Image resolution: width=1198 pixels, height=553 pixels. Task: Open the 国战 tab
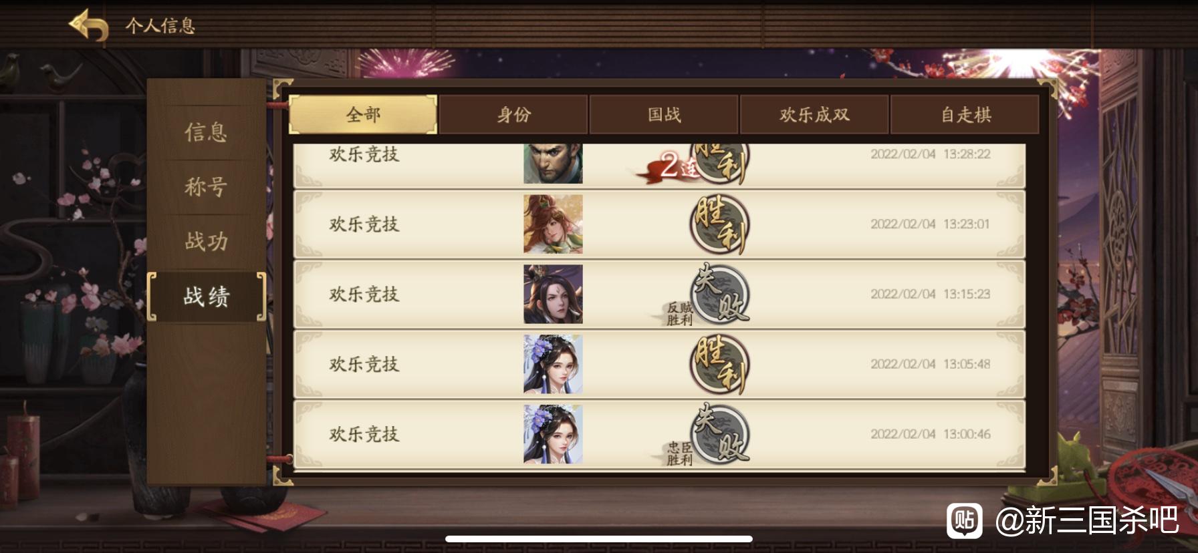[664, 114]
